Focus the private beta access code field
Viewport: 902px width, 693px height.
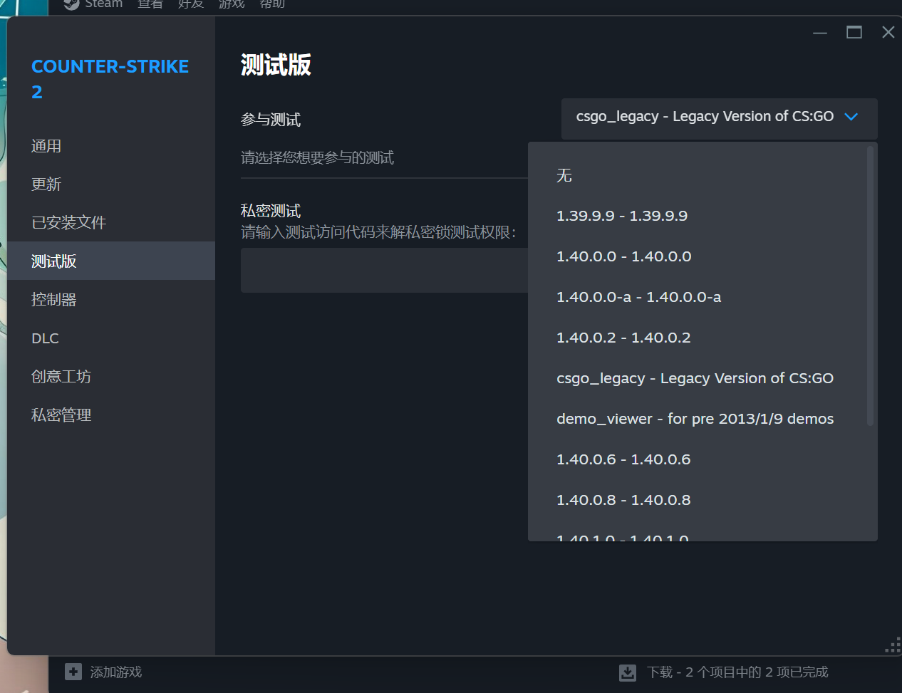385,270
